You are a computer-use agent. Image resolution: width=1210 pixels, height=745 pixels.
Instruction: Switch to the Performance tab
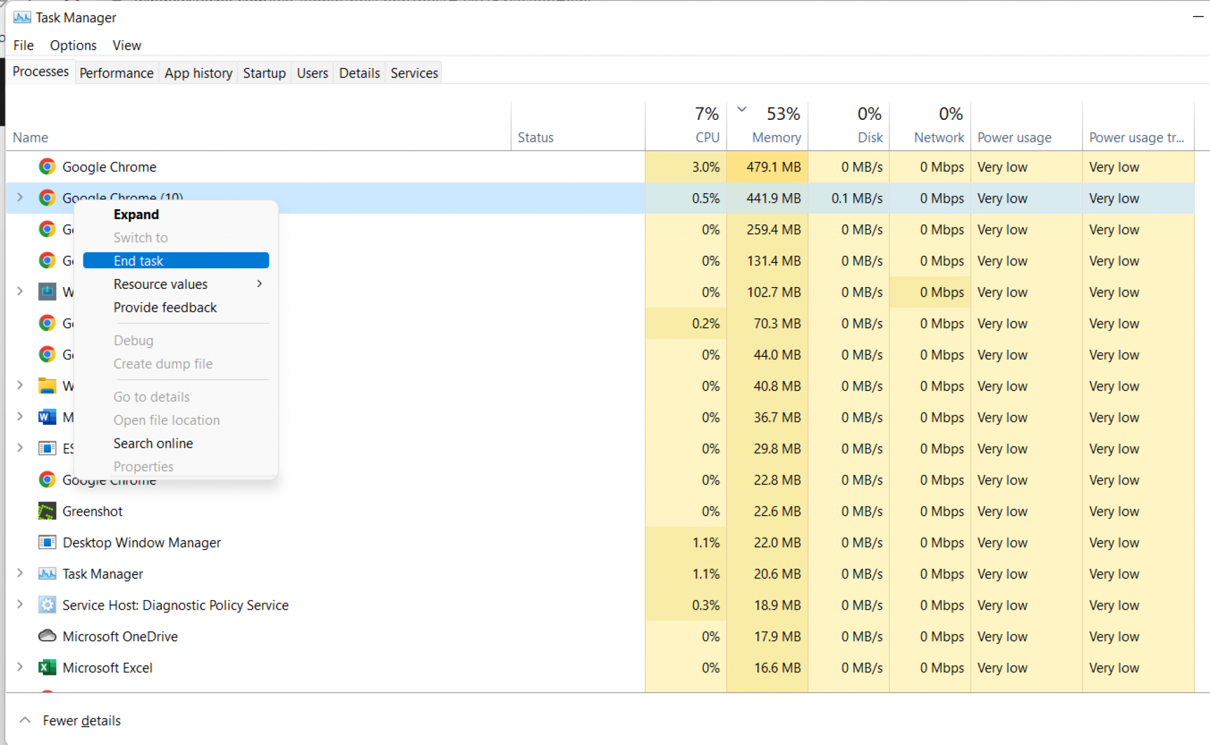(x=116, y=72)
